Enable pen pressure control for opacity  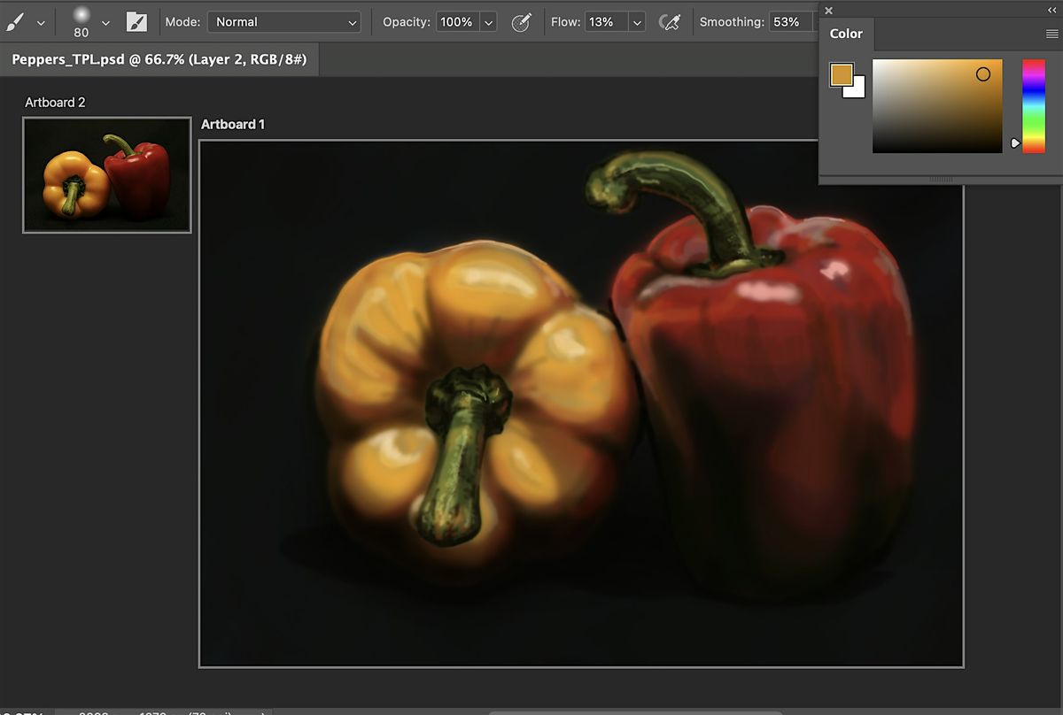[x=521, y=21]
